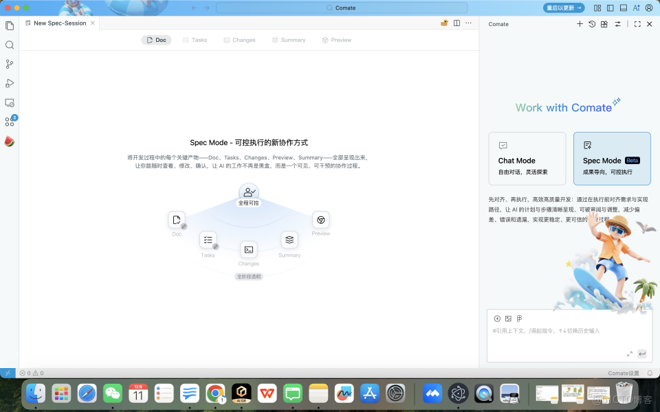Switch to the Tasks tab
The height and width of the screenshot is (412, 660).
tap(195, 40)
